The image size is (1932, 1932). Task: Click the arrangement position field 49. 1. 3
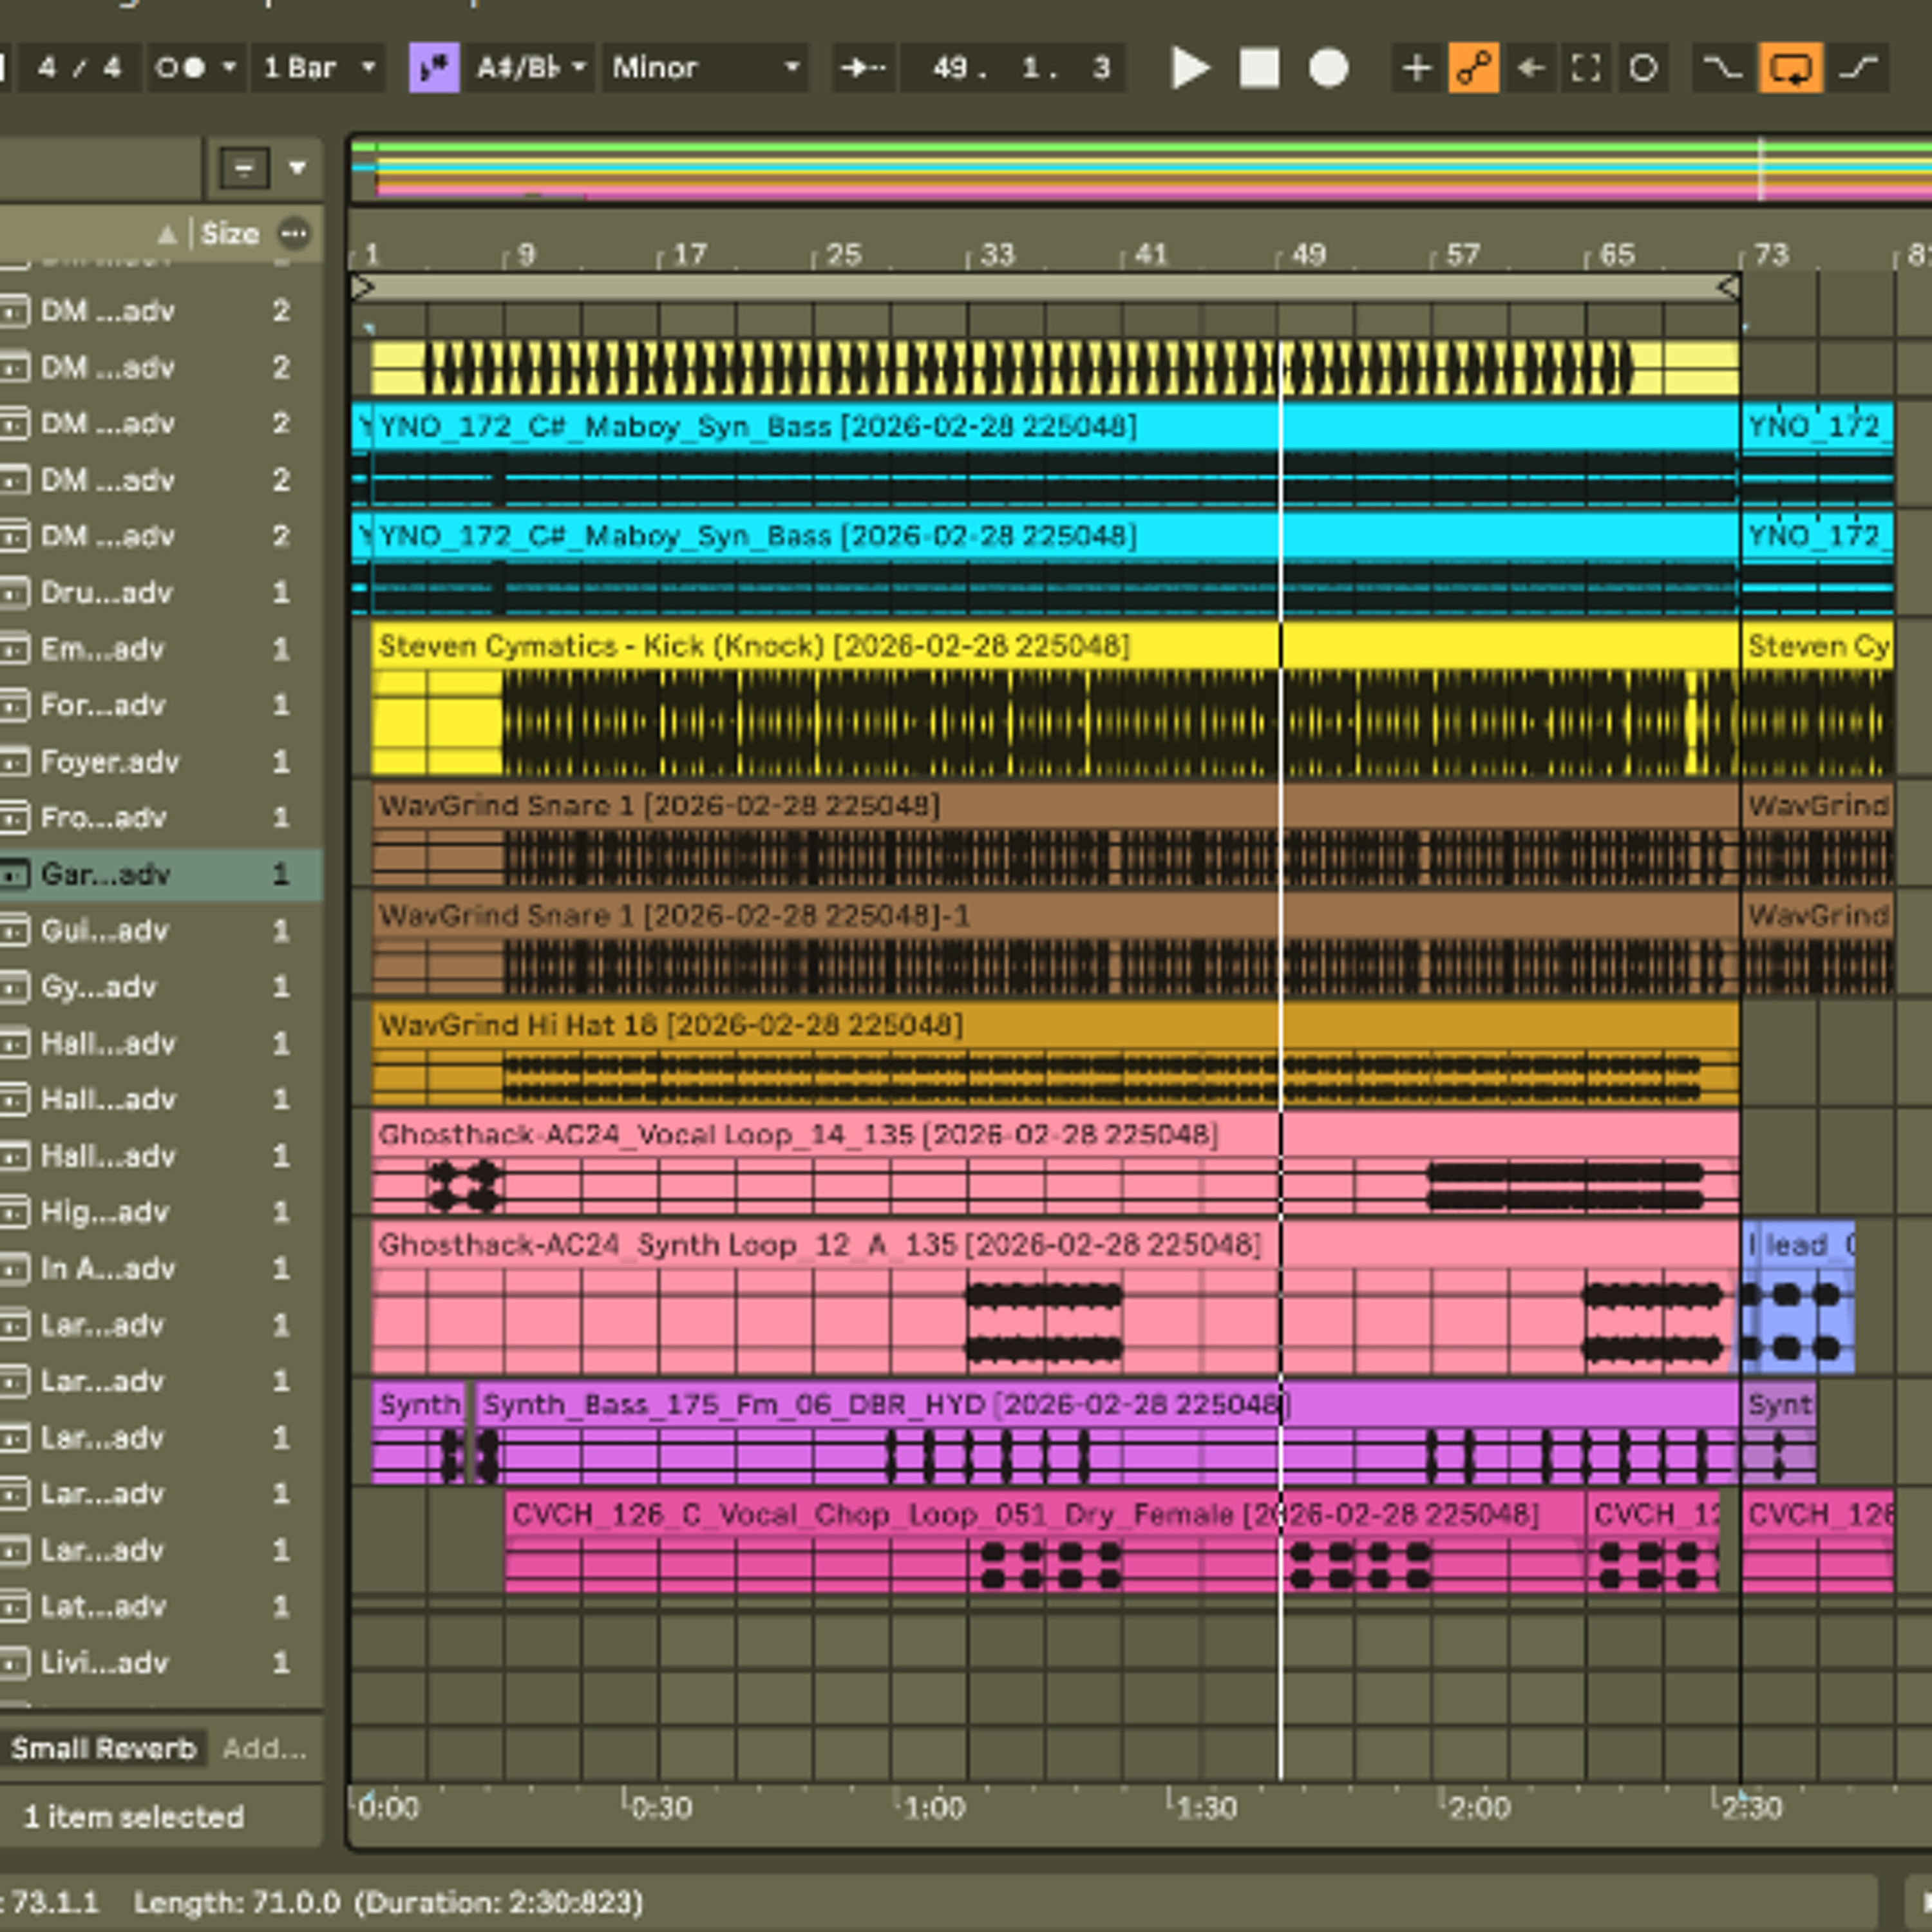1013,68
